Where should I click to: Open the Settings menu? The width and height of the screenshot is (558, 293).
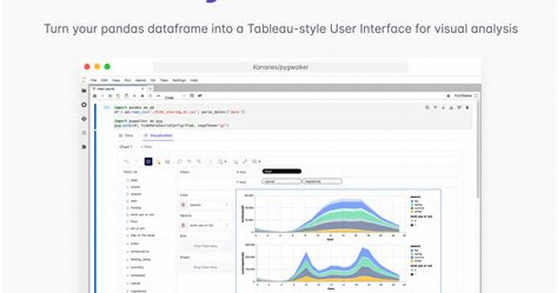pos(179,80)
